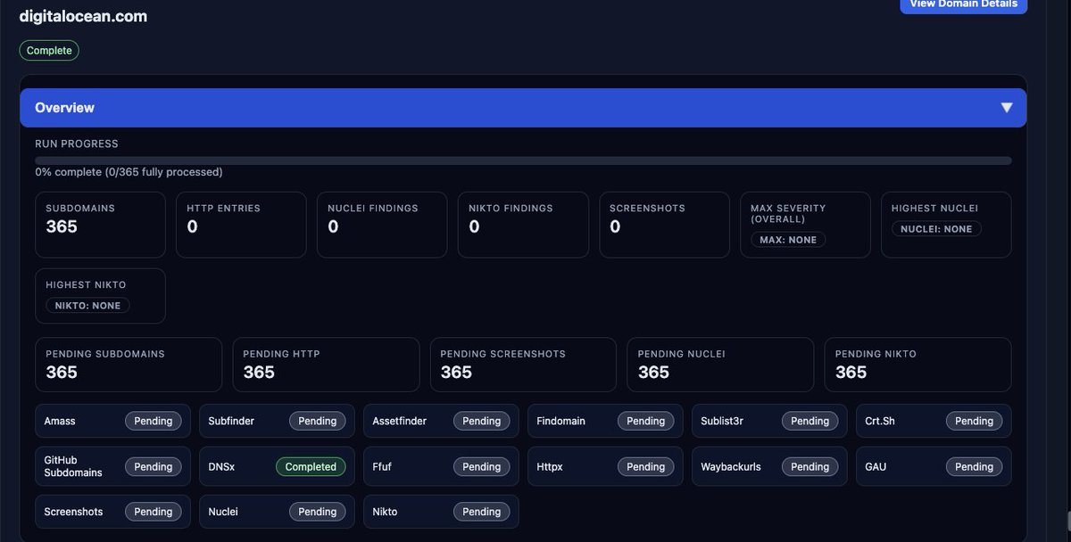Click the Crt.Sh tool name

(880, 421)
